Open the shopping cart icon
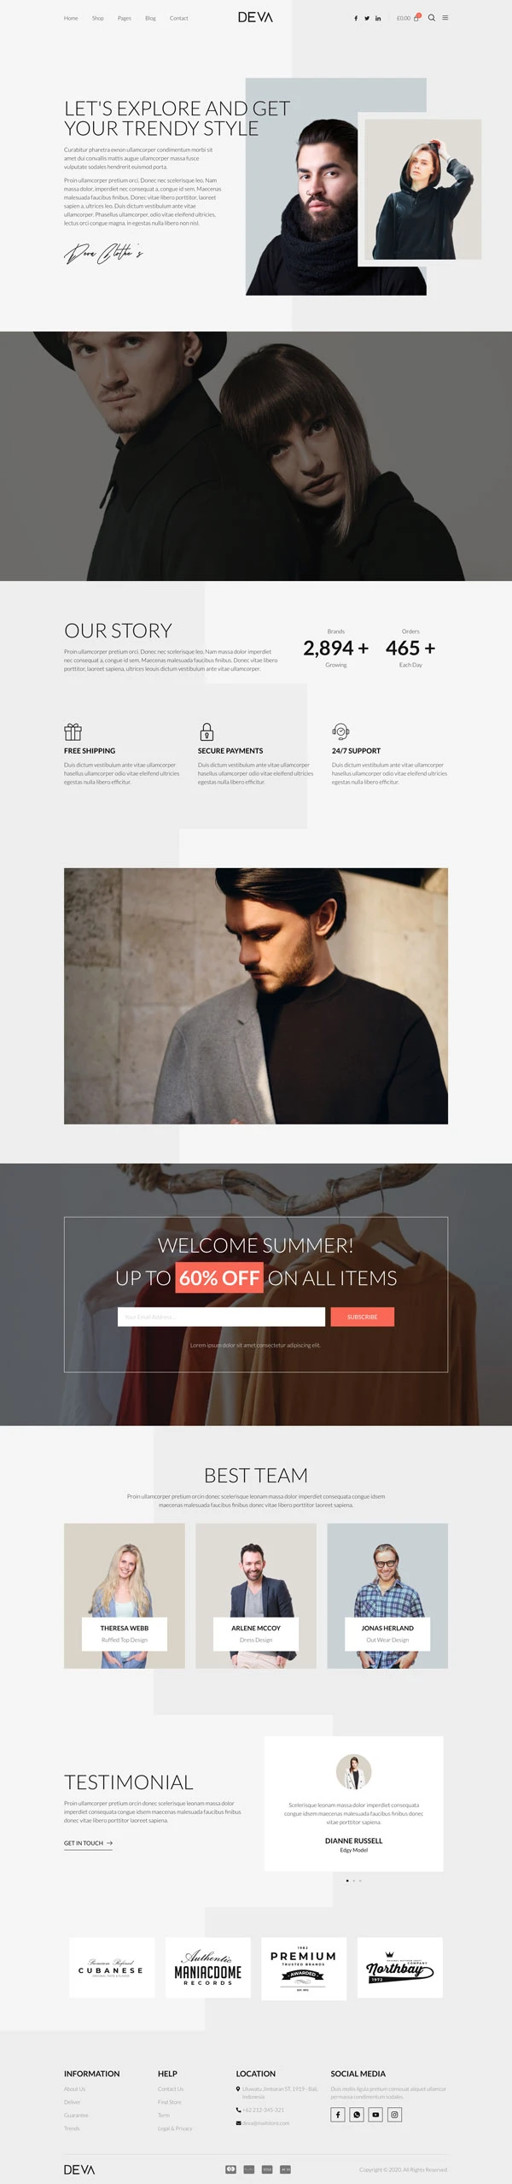Image resolution: width=512 pixels, height=2184 pixels. click(x=417, y=17)
